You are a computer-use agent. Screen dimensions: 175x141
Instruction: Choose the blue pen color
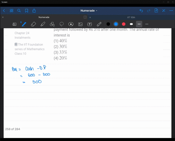coord(116,24)
